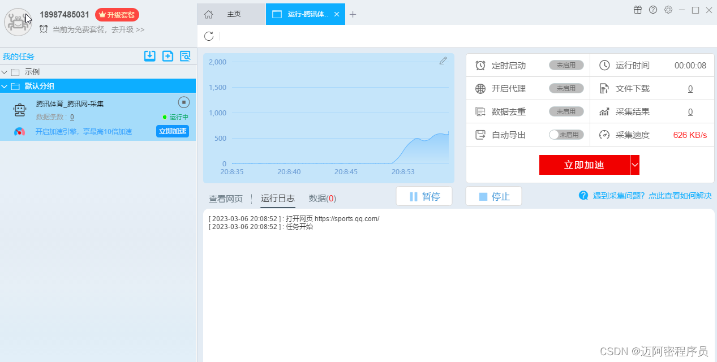Screen dimensions: 717x362
Task: Click the 定时启动 alarm clock icon
Action: pos(480,65)
